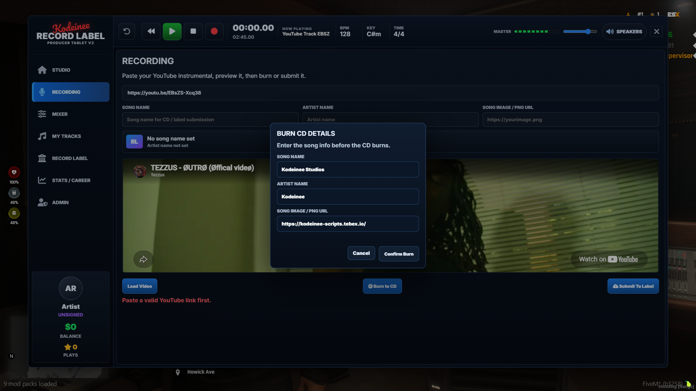
Task: Click the AR artist avatar circle
Action: (x=71, y=288)
